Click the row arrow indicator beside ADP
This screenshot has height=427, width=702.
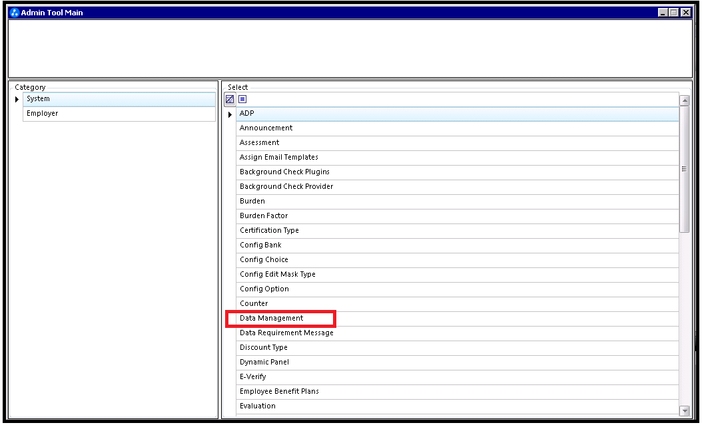pyautogui.click(x=230, y=114)
